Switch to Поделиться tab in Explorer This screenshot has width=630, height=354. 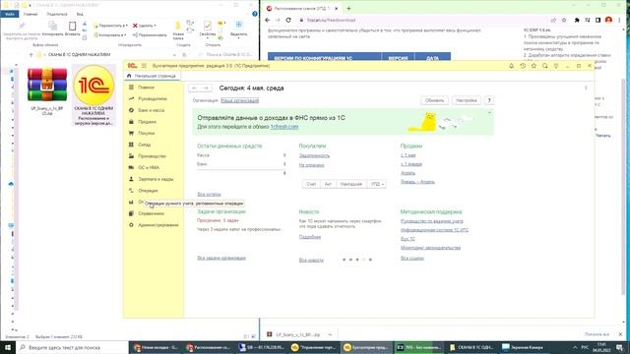(57, 14)
